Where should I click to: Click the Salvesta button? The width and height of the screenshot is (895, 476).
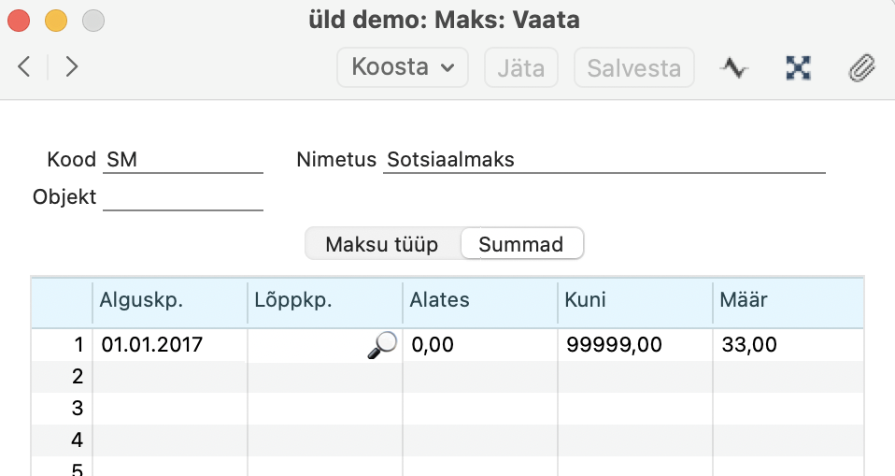[634, 67]
